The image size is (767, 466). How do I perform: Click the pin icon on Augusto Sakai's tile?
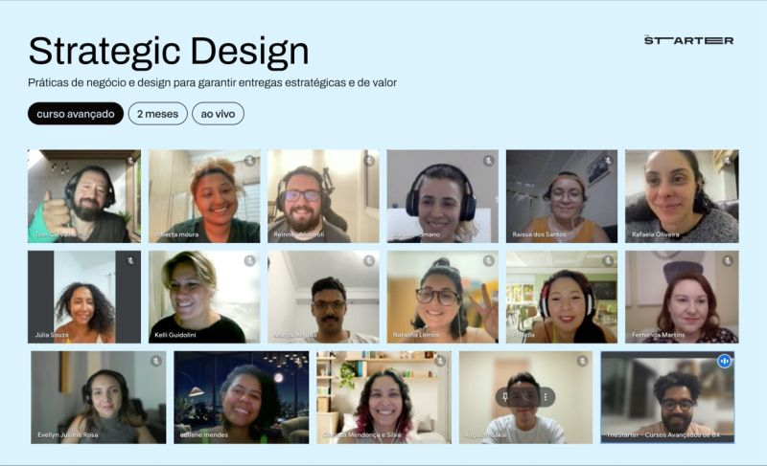(x=505, y=397)
